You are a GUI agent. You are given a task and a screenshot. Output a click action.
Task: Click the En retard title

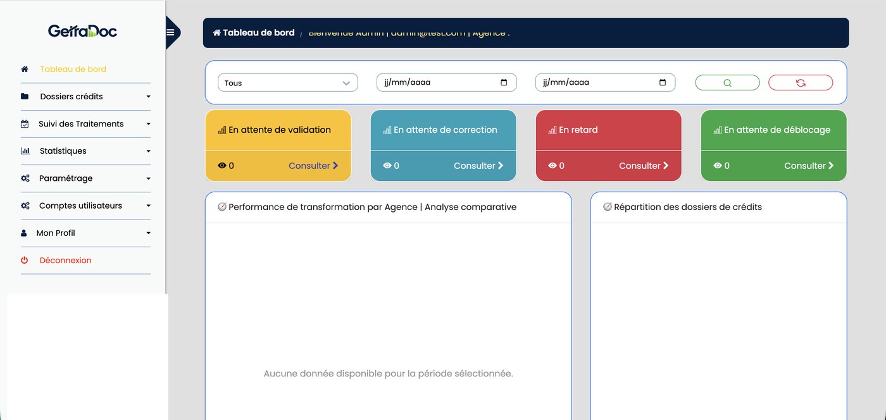578,130
